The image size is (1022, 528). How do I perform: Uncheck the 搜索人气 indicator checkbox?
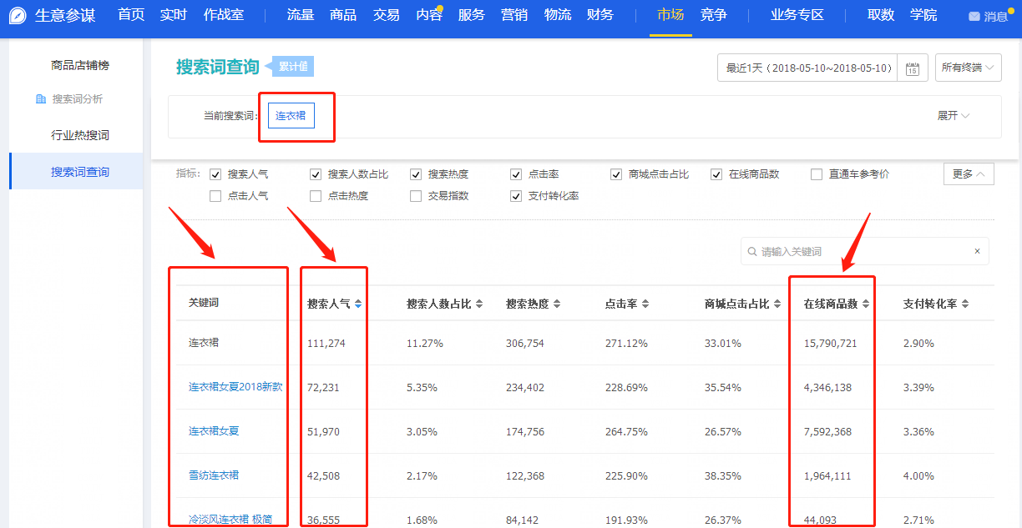215,174
